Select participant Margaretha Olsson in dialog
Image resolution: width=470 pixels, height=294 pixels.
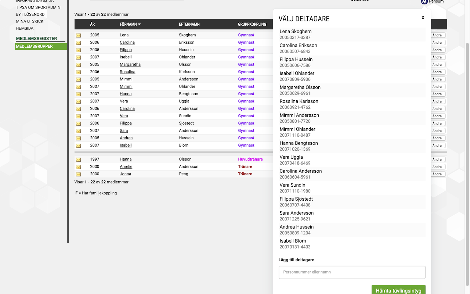(x=352, y=90)
